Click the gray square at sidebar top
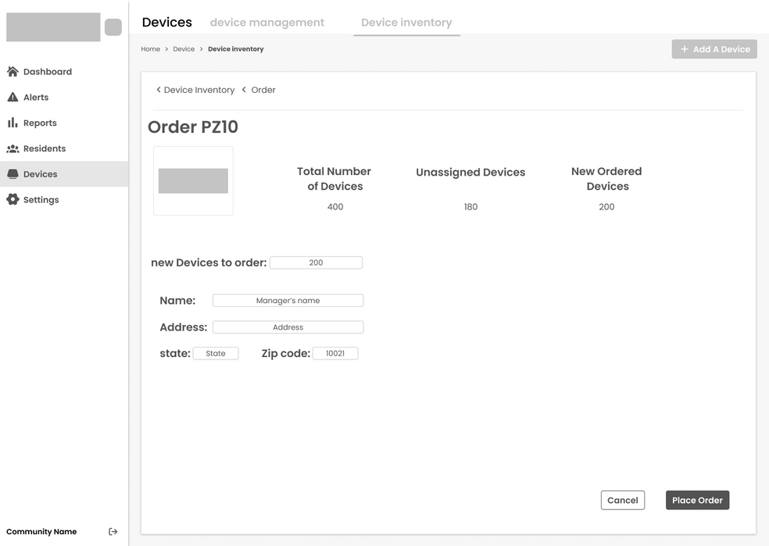The image size is (769, 546). pyautogui.click(x=113, y=27)
